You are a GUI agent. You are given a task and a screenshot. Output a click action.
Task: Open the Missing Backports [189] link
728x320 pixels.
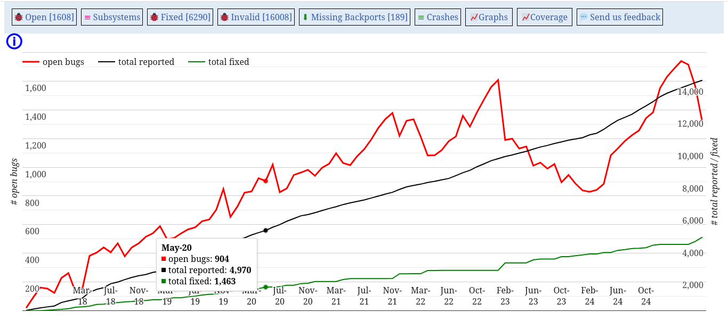tap(359, 17)
